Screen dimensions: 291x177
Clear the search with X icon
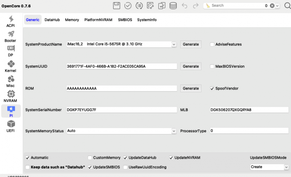(x=272, y=6)
